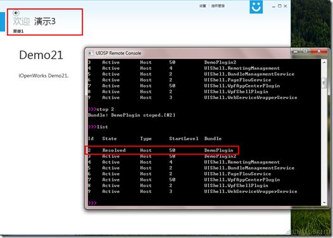Click the 'State' column header

110,138
